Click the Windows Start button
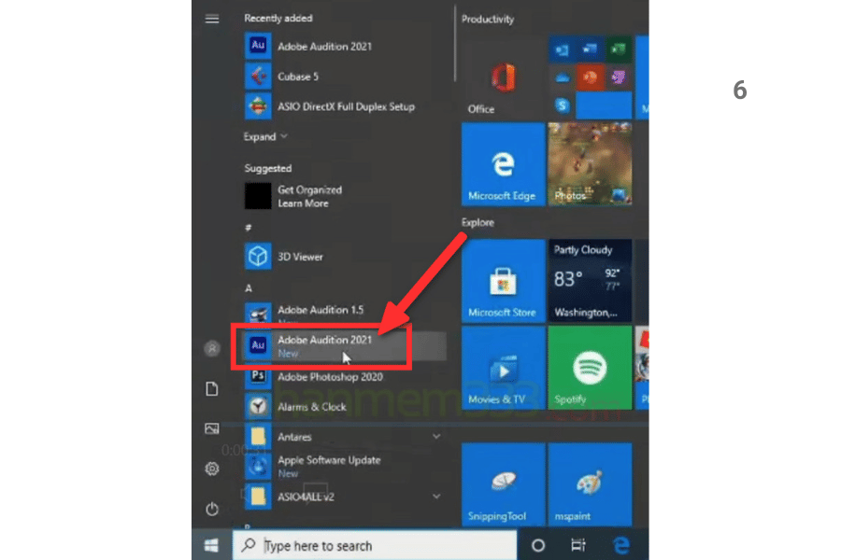841x560 pixels. coord(212,545)
